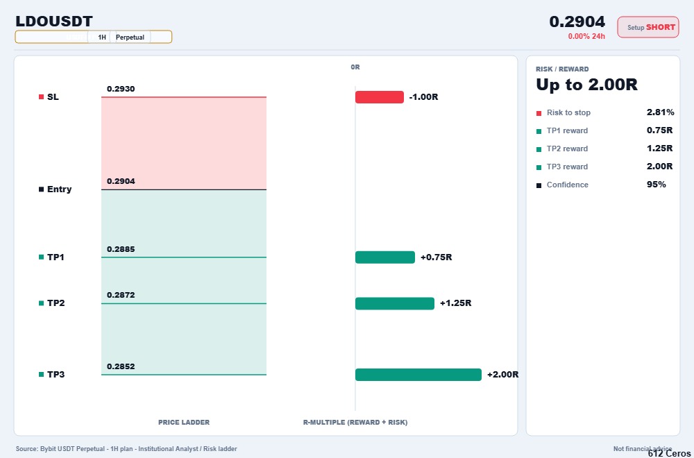Click the green TP1 legend square
Image resolution: width=694 pixels, height=458 pixels.
(x=41, y=257)
